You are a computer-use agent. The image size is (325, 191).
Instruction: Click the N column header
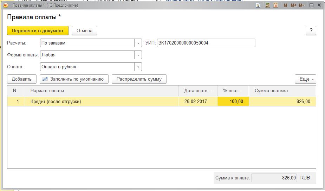[16, 91]
